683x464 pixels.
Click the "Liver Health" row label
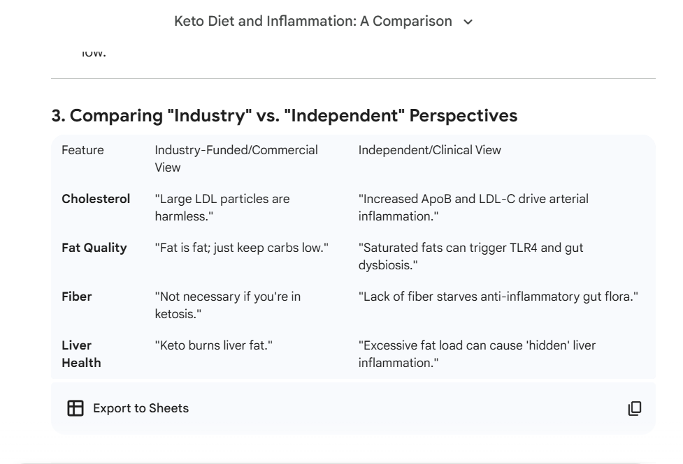(x=81, y=354)
